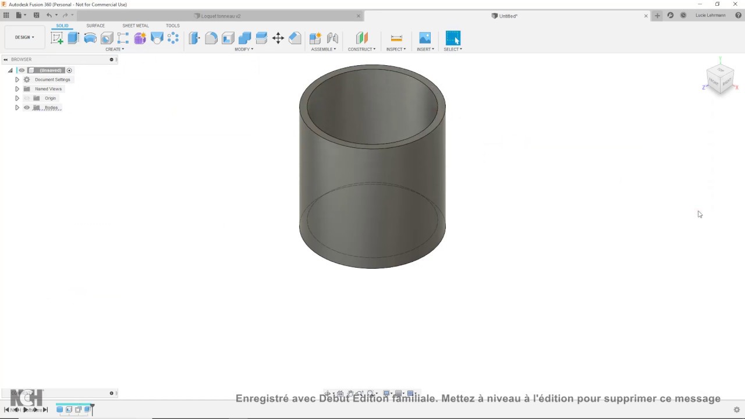Pick the Hole tool icon
This screenshot has height=419, width=745.
click(107, 38)
